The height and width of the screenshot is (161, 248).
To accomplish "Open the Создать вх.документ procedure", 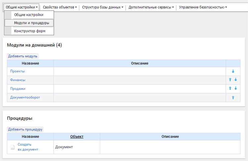I will 28,147.
